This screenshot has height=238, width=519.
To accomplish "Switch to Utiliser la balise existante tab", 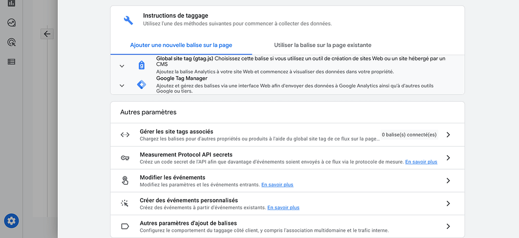I will [323, 45].
